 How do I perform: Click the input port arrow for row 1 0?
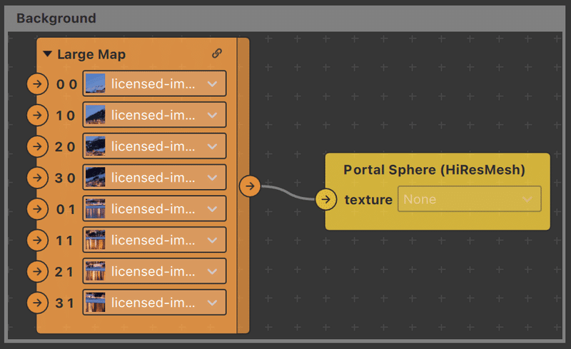coord(38,115)
